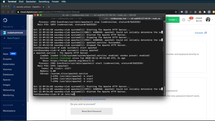Viewport: 215px width, 121px height.
Task: Open Monitoring in sidebar
Action: point(8,95)
